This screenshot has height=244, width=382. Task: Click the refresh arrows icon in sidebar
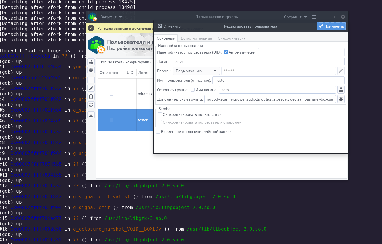click(91, 105)
